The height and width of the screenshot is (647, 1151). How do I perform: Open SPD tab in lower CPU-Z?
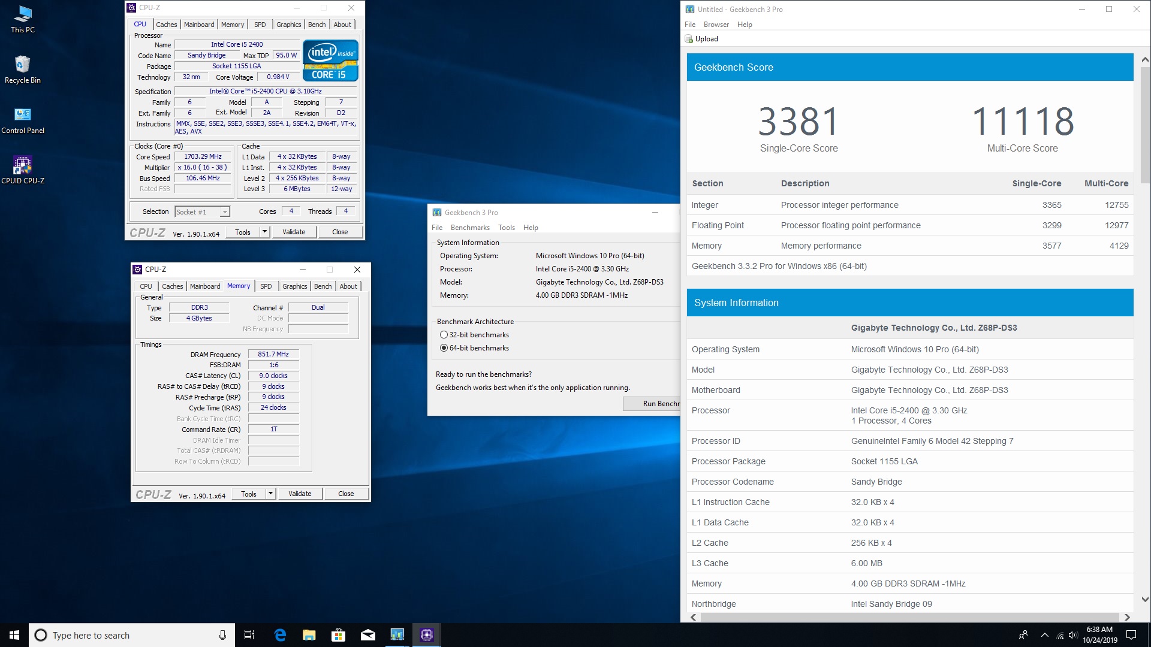[x=266, y=286]
